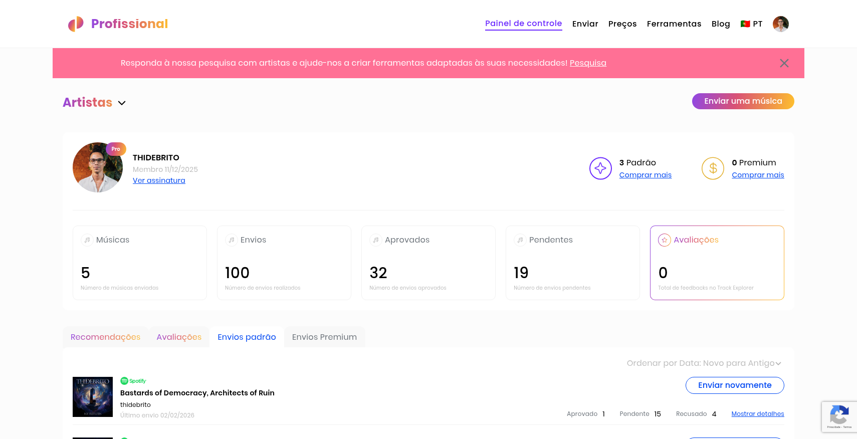Expand the Artistas dropdown chevron
This screenshot has width=857, height=439.
point(122,103)
